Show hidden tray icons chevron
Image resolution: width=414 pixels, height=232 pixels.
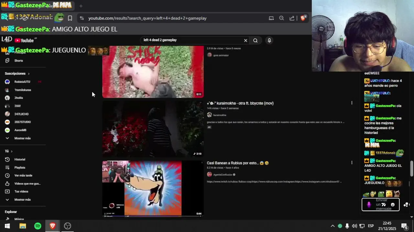(332, 226)
